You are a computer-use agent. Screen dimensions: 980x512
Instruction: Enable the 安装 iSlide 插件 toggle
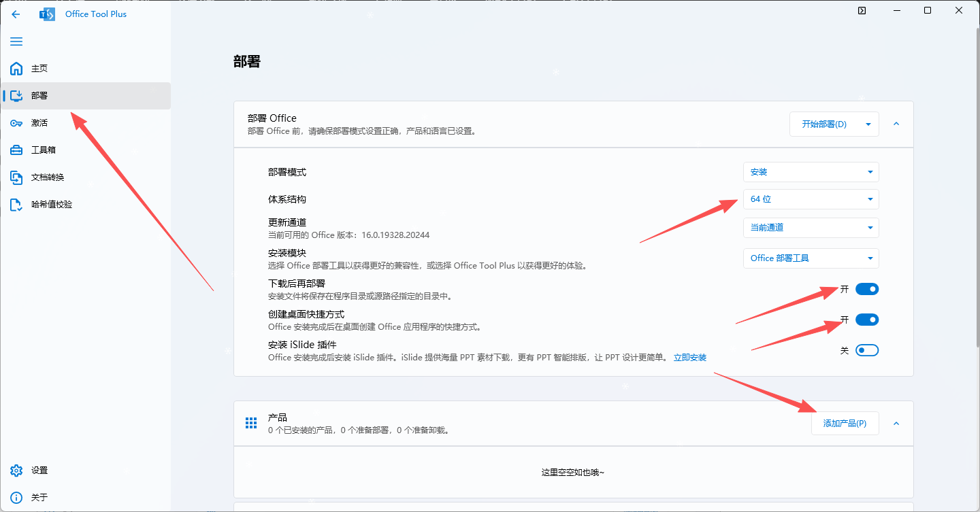coord(867,349)
